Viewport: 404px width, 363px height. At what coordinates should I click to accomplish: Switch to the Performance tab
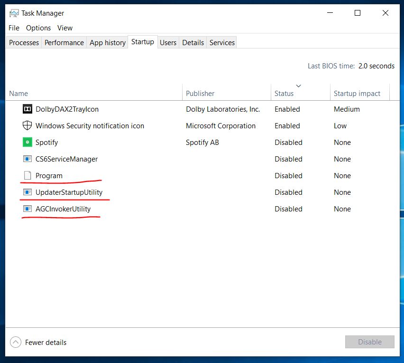[x=64, y=43]
